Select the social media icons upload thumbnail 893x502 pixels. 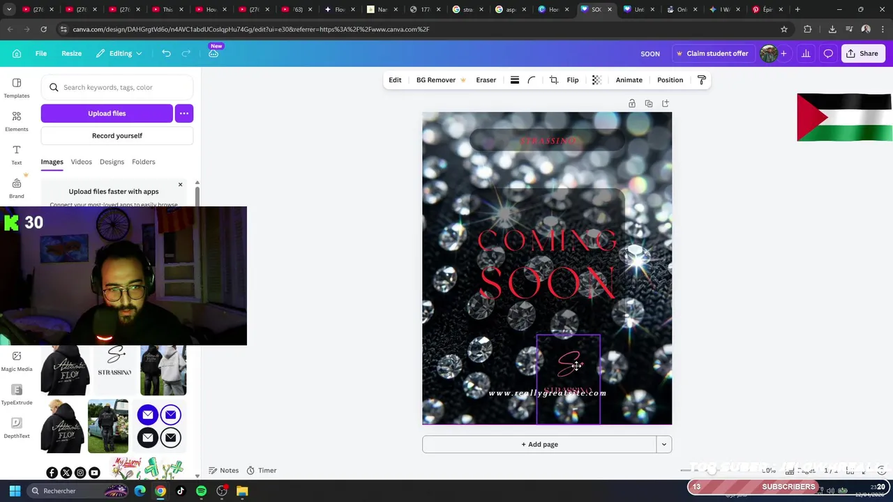73,473
